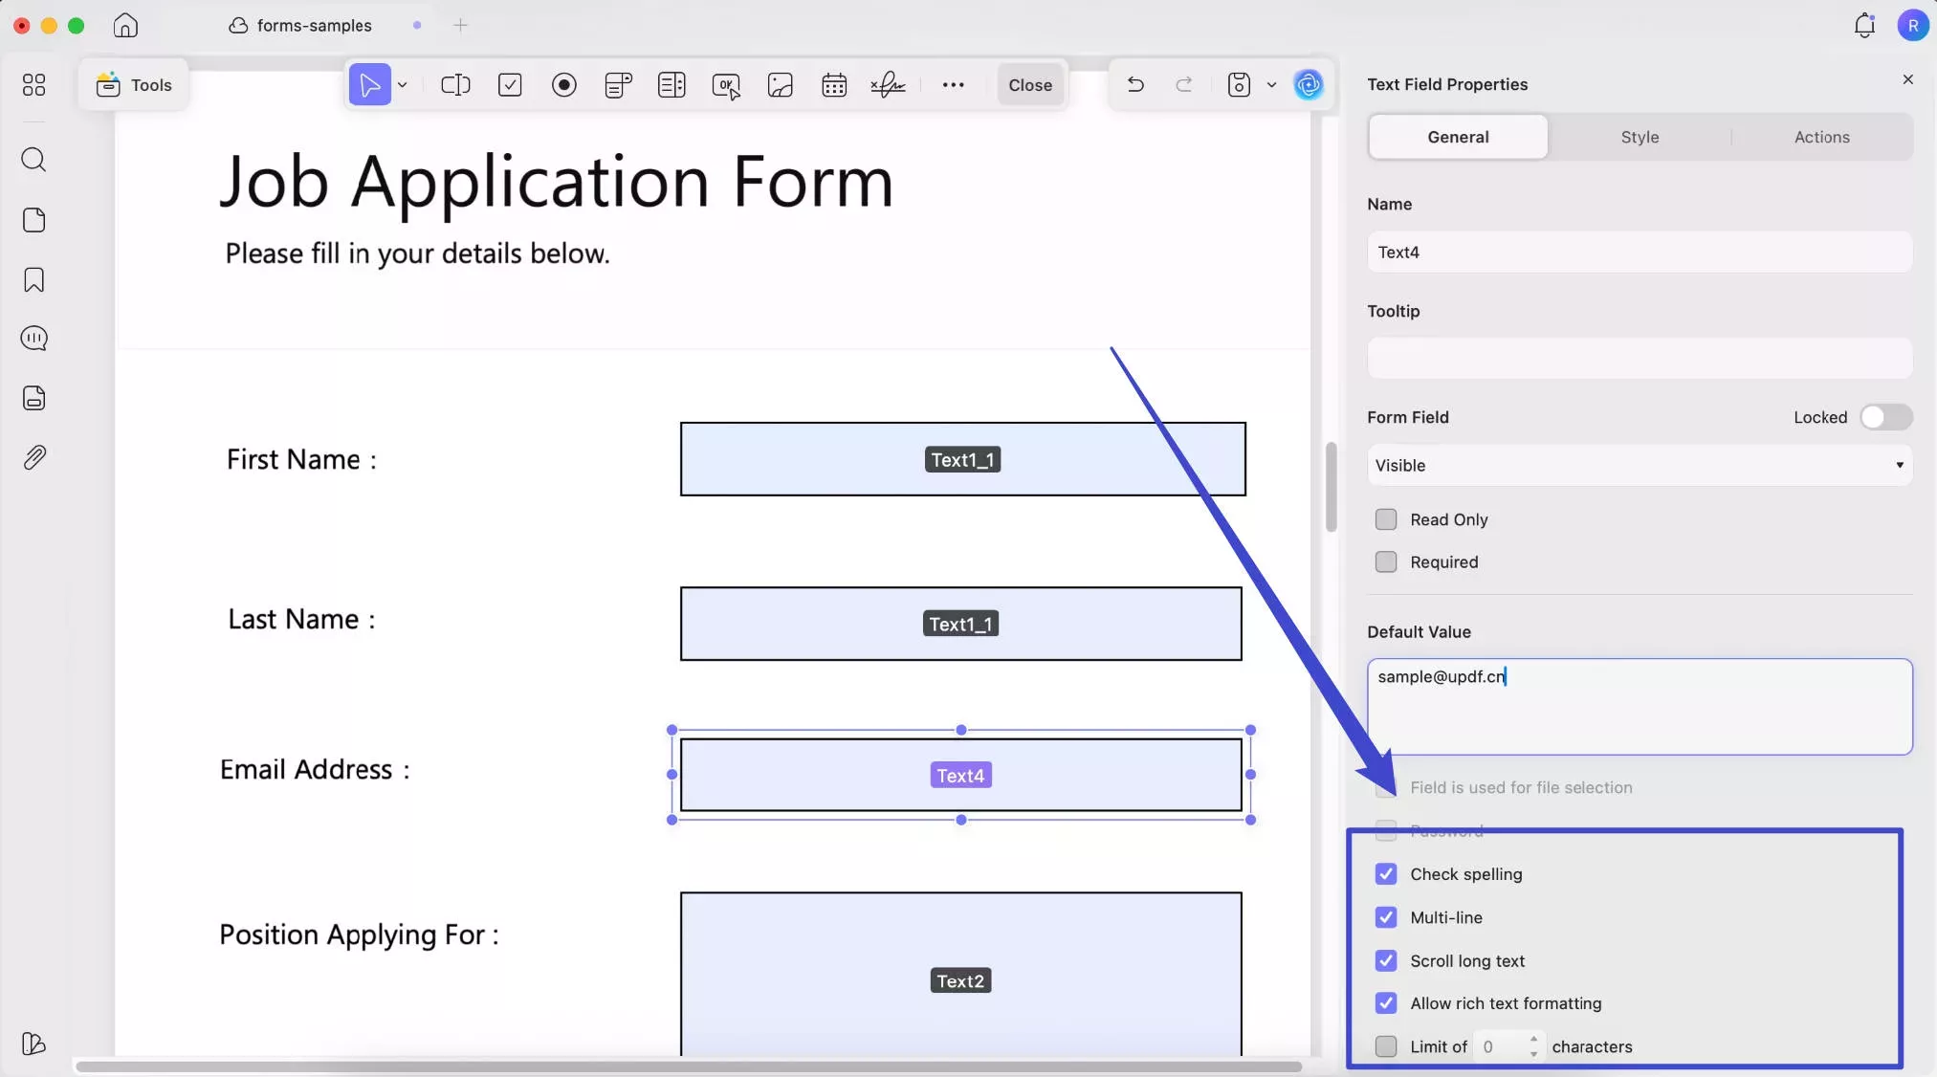Select the arrow selection tool
Viewport: 1937px width, 1077px height.
(369, 85)
